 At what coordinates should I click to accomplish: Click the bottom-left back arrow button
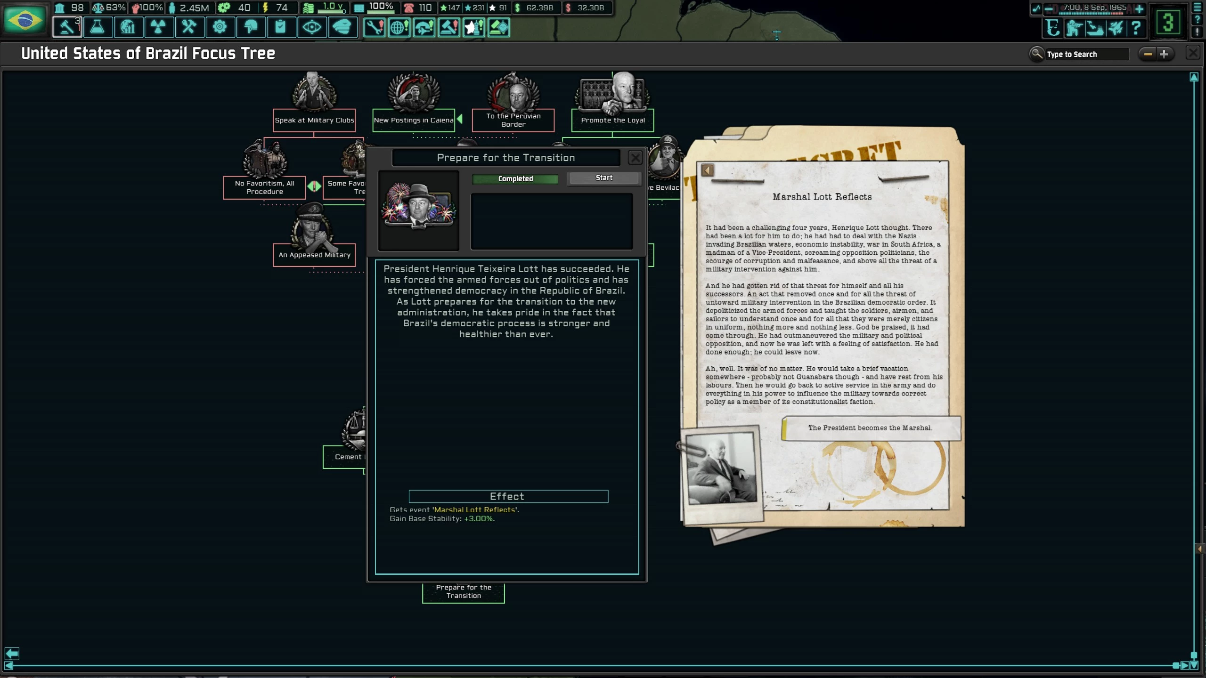tap(12, 654)
